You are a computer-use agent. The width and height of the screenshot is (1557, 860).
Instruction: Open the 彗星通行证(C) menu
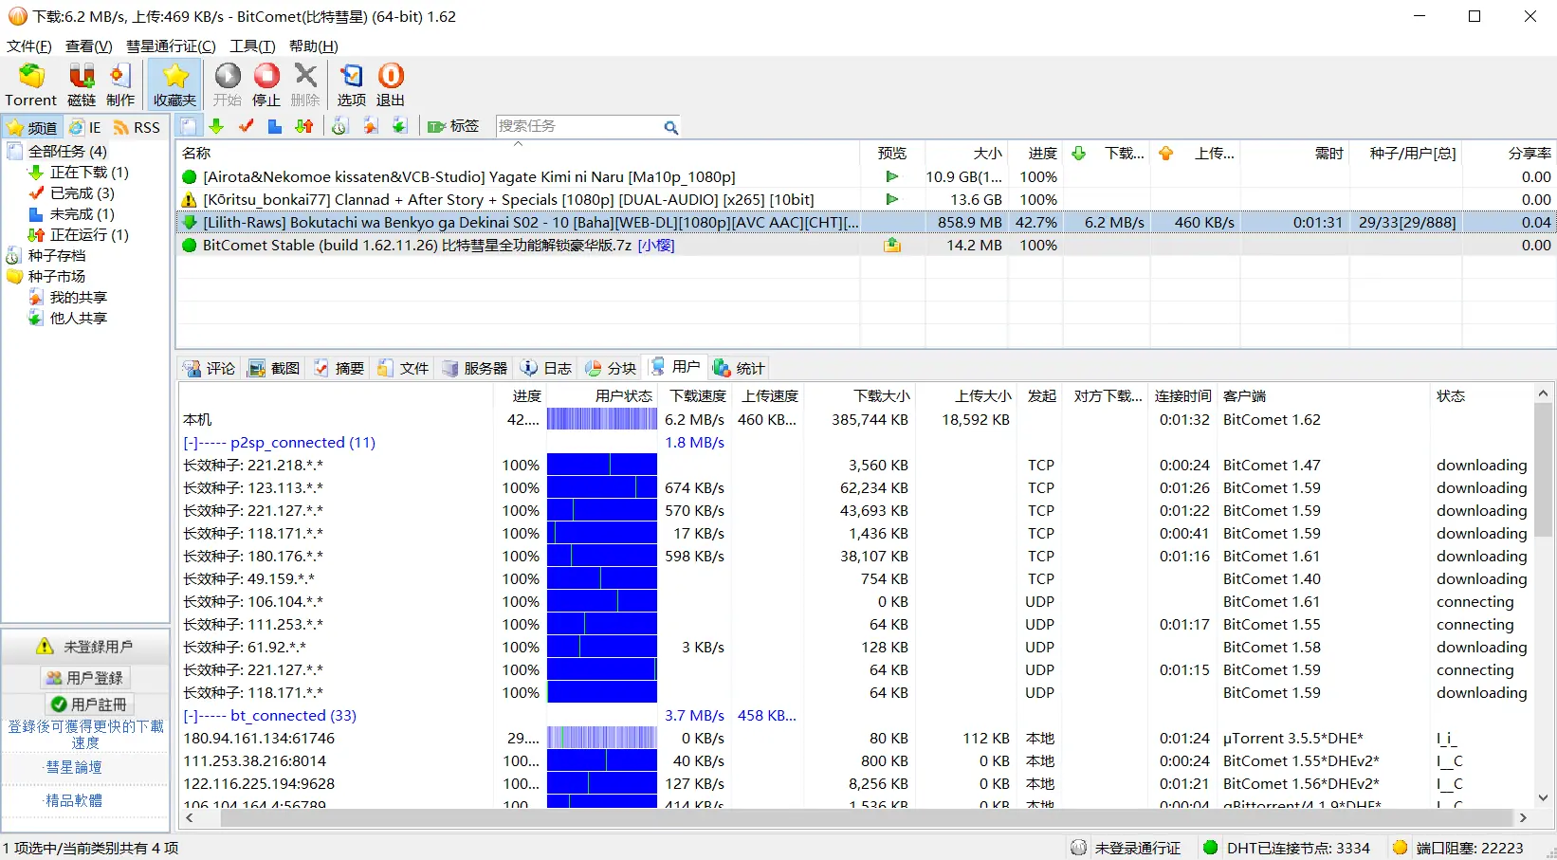click(x=171, y=46)
